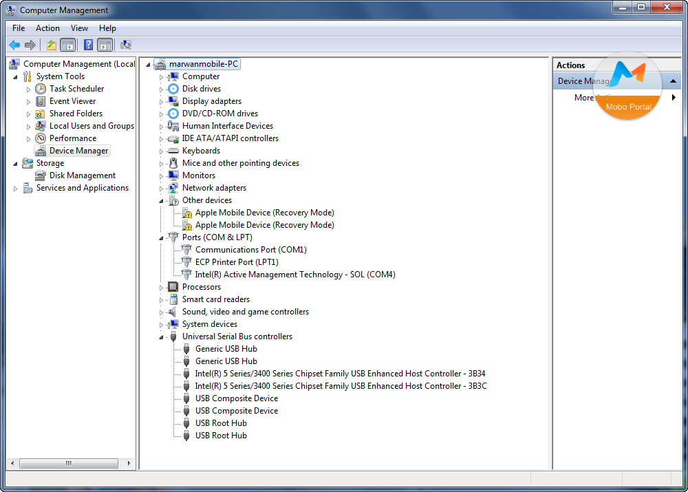Image resolution: width=688 pixels, height=492 pixels.
Task: Collapse the marwanmobile-PC root node
Action: [x=149, y=65]
